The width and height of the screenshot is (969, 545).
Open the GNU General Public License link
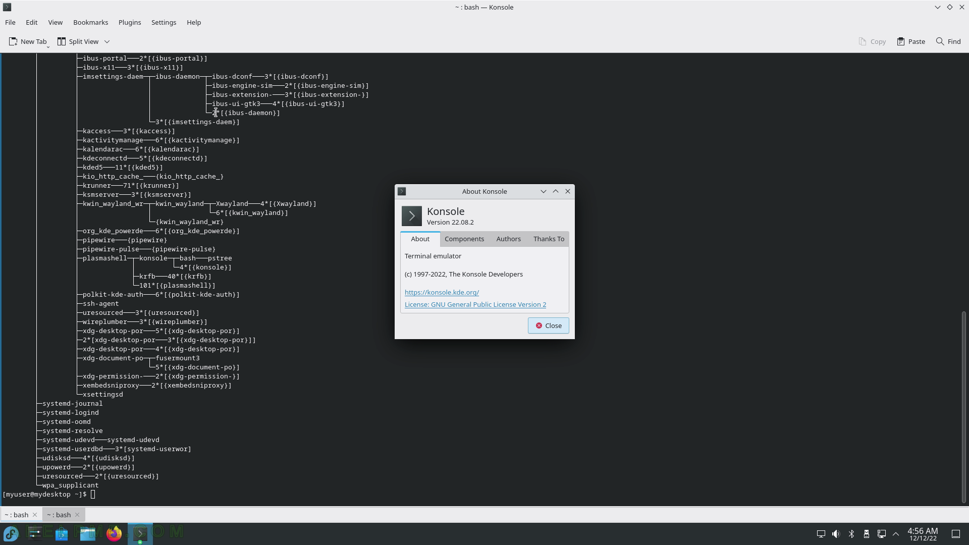[x=475, y=304]
